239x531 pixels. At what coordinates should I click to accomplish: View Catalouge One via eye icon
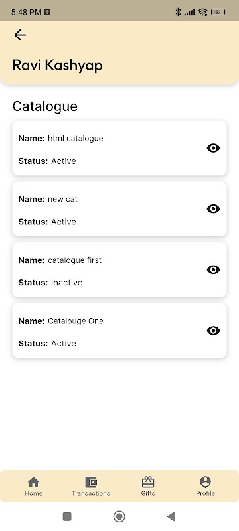[213, 331]
